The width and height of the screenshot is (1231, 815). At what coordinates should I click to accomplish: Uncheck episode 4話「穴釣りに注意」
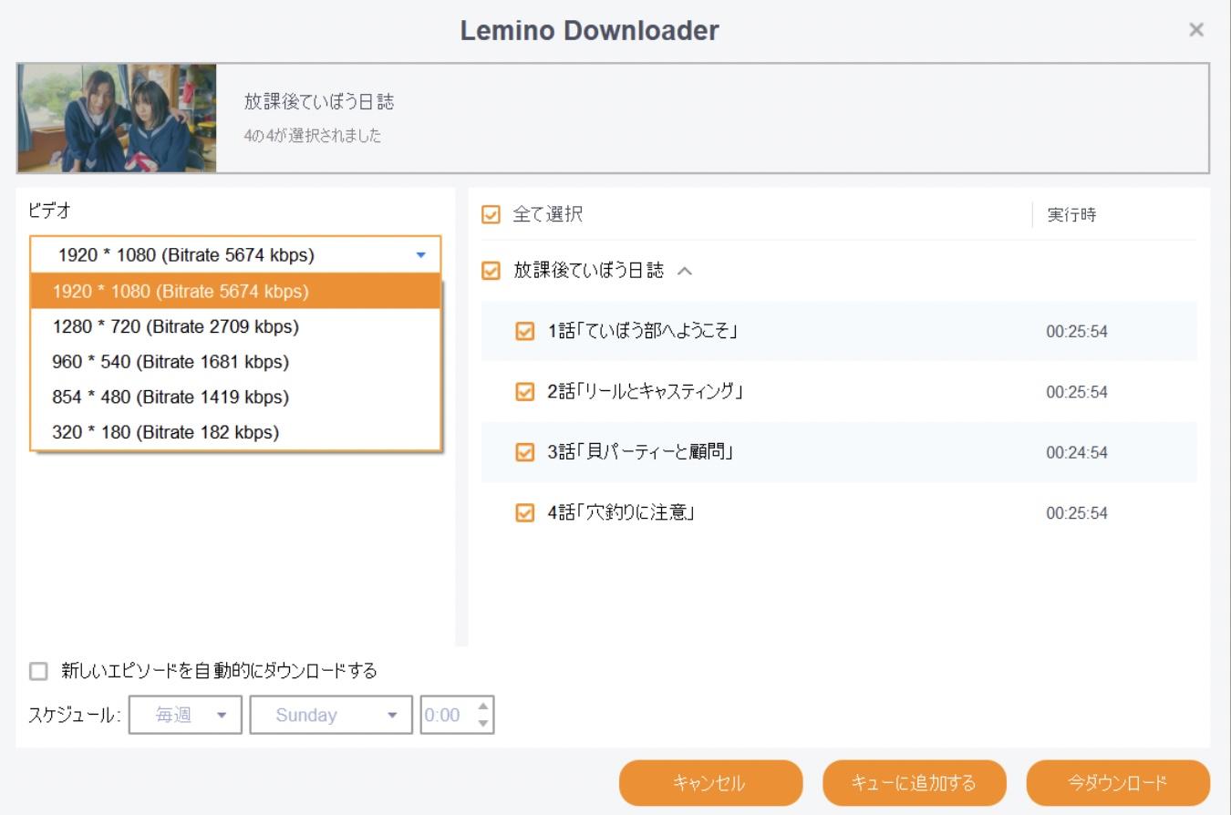(x=524, y=513)
